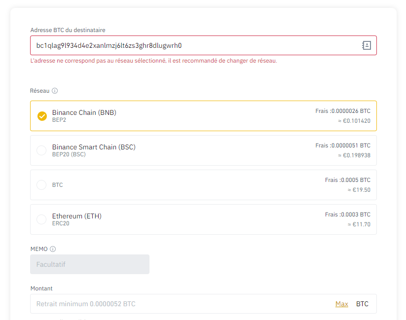Click the Frais 0.0000051 BTC fee text
This screenshot has width=406, height=320.
tap(343, 145)
